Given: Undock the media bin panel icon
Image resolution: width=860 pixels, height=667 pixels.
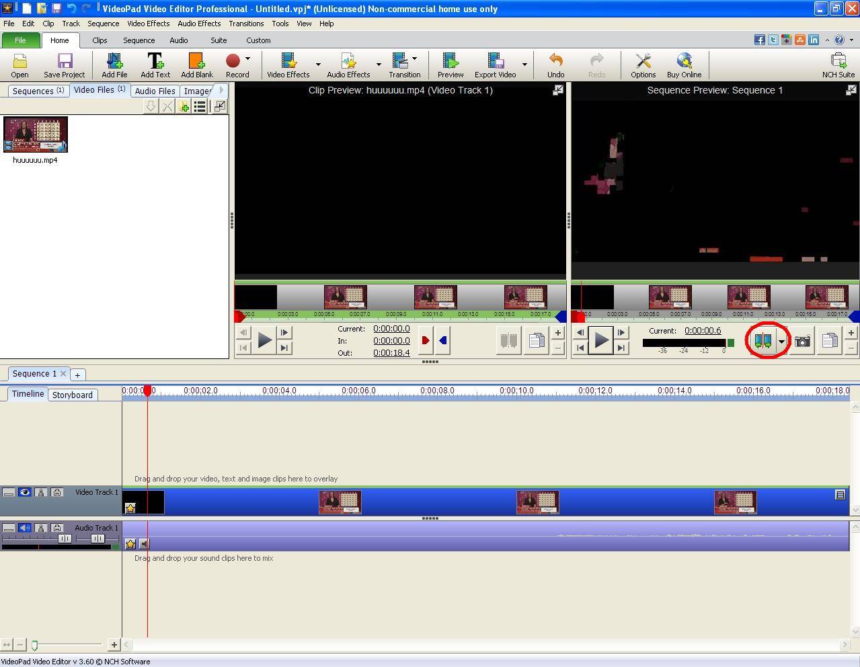Looking at the screenshot, I should point(219,106).
